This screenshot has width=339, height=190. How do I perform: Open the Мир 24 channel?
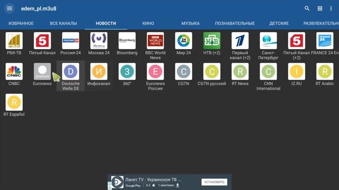click(x=184, y=41)
